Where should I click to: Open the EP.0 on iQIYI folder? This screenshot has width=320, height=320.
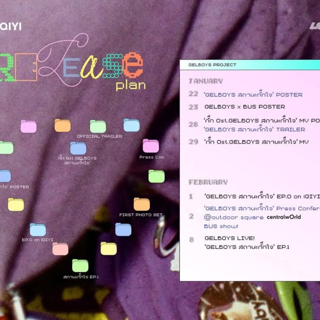(38, 230)
